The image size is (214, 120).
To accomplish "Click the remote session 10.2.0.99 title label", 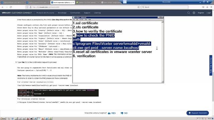I will [x=166, y=2].
